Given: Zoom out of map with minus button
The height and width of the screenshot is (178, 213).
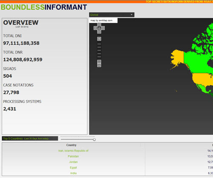Looking at the screenshot, I should pyautogui.click(x=99, y=65).
